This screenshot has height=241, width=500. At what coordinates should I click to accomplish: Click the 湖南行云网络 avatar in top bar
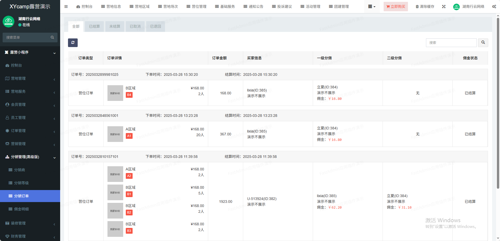pyautogui.click(x=456, y=7)
